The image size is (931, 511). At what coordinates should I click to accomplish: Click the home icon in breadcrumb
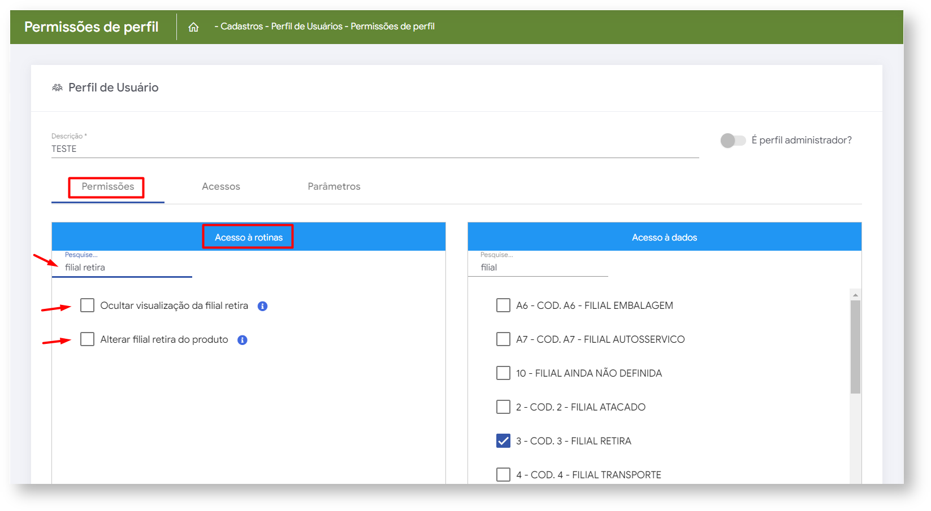click(x=193, y=27)
